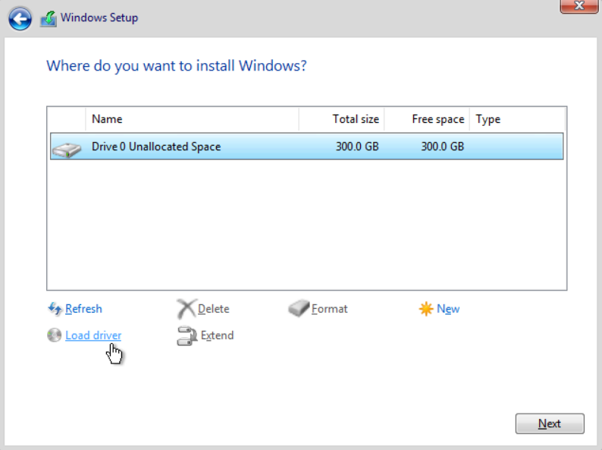This screenshot has width=602, height=450.
Task: Open the Load driver link
Action: (93, 335)
